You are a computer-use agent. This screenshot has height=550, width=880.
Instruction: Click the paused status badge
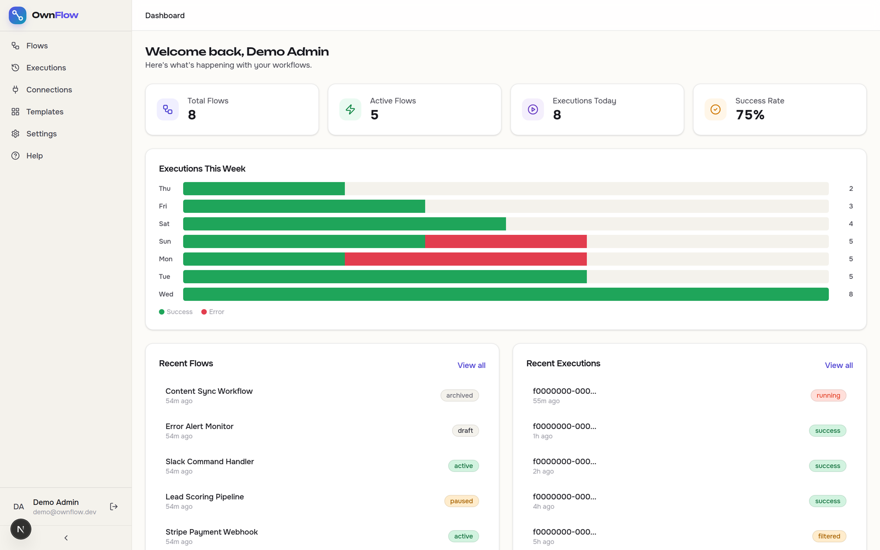(x=461, y=501)
